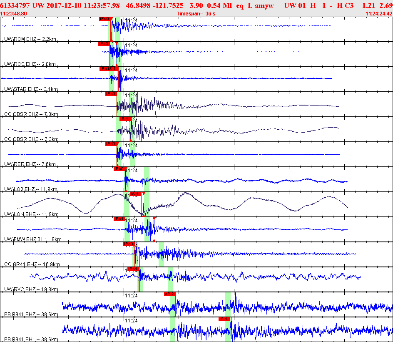
Task: Click the iS 1 flag on CC OBSR BHE
Action: pos(126,119)
